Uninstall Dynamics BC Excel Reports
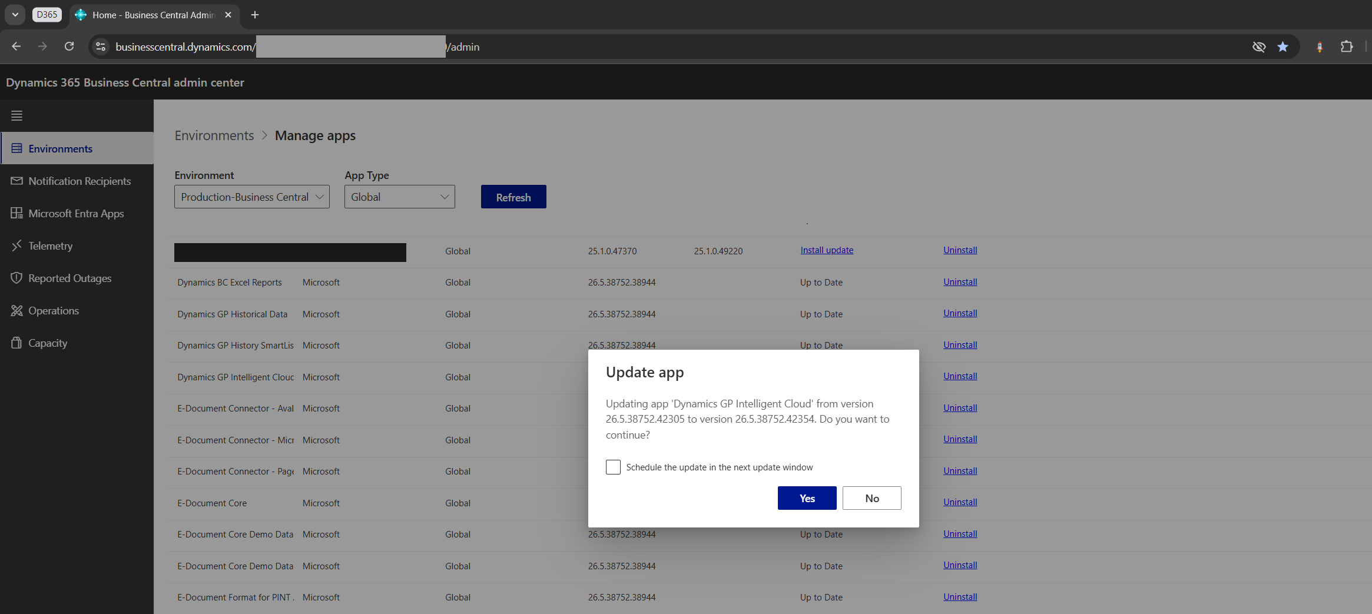Image resolution: width=1372 pixels, height=614 pixels. coord(960,282)
